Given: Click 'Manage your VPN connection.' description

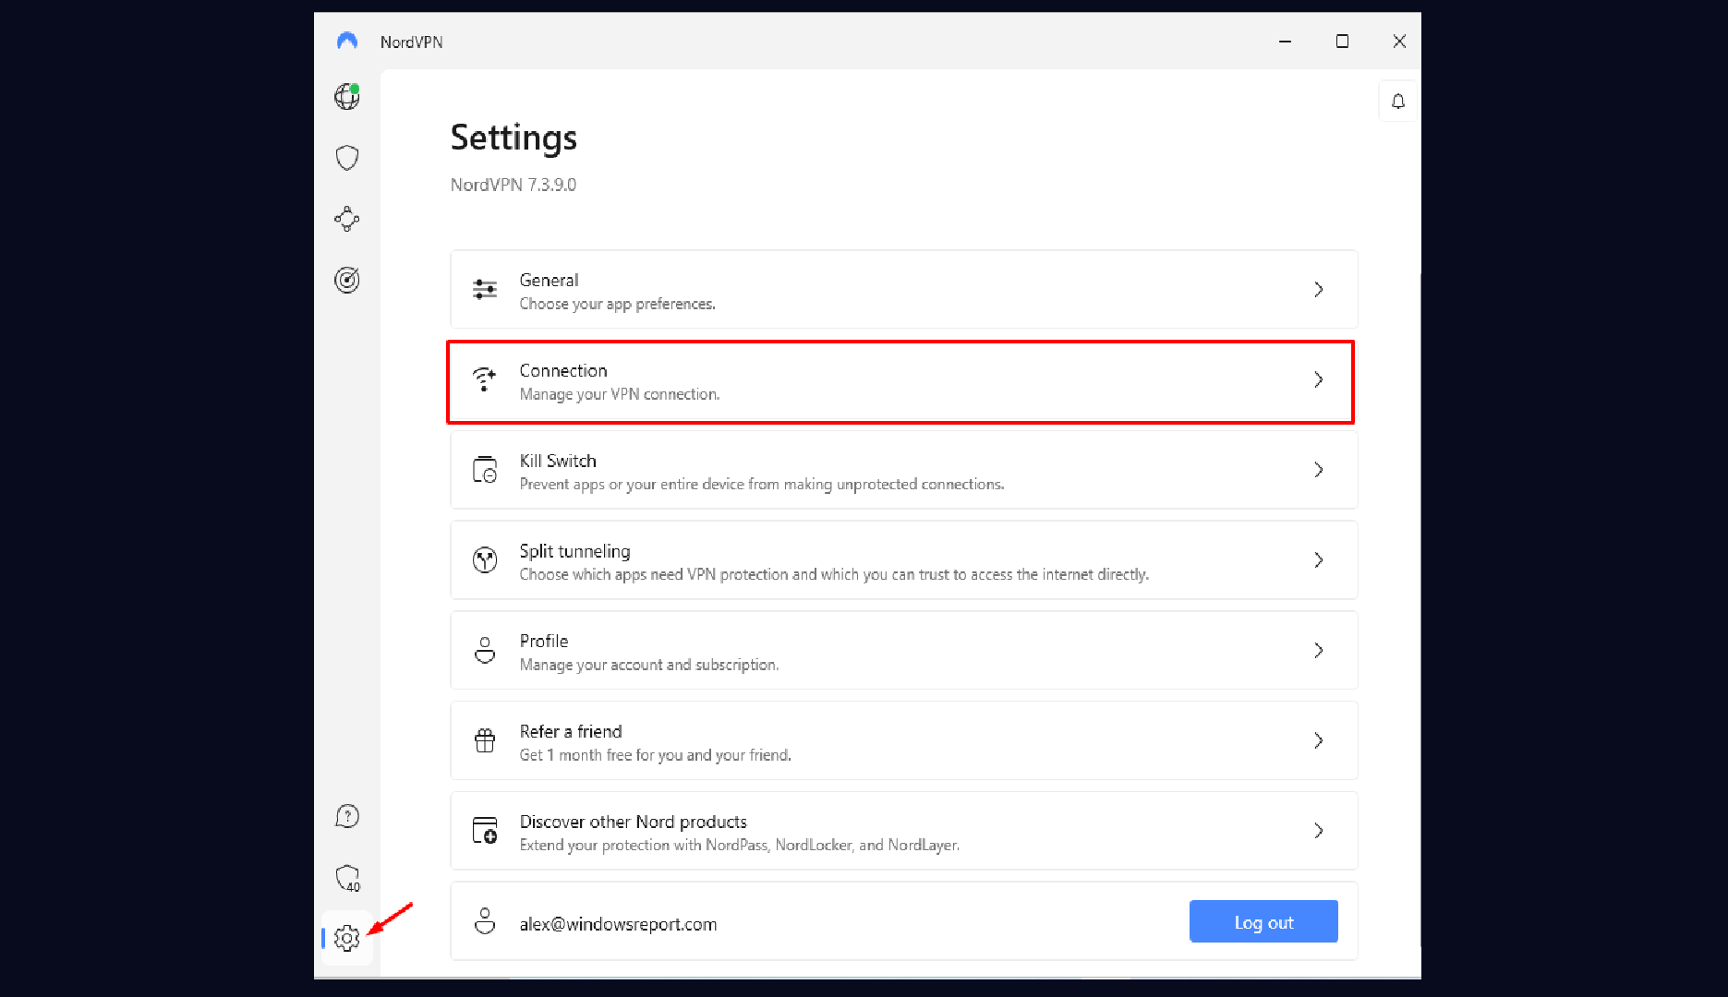Looking at the screenshot, I should click(x=619, y=394).
